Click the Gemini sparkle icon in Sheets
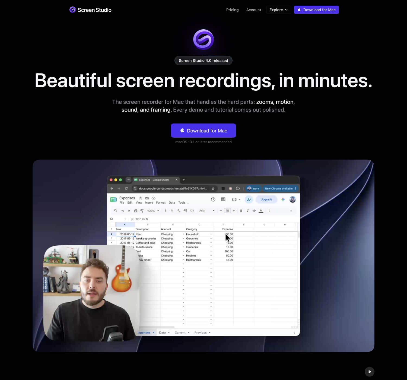Screen dimensions: 407x380 283,199
